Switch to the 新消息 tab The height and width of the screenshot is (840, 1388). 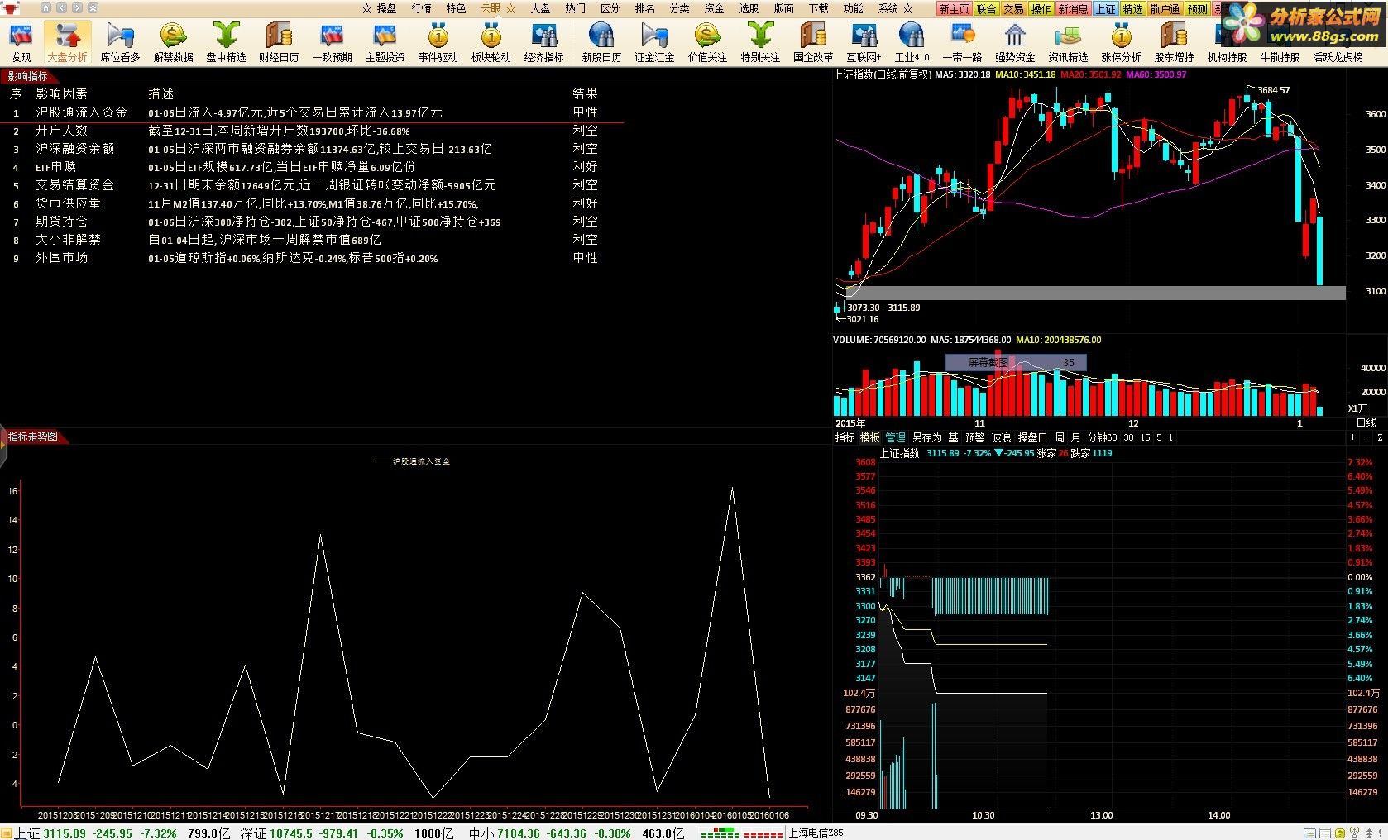click(1073, 9)
